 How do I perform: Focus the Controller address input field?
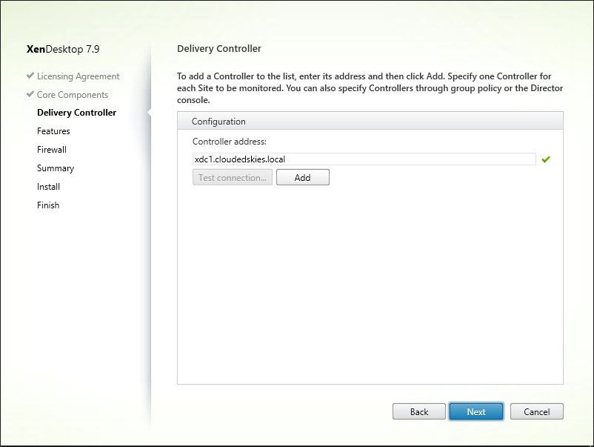pos(364,159)
